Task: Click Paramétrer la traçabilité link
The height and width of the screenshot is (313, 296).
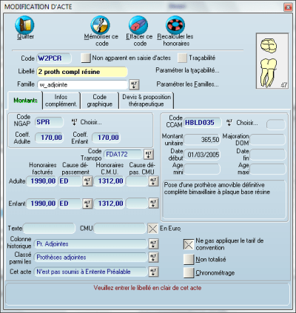Action: coord(187,70)
